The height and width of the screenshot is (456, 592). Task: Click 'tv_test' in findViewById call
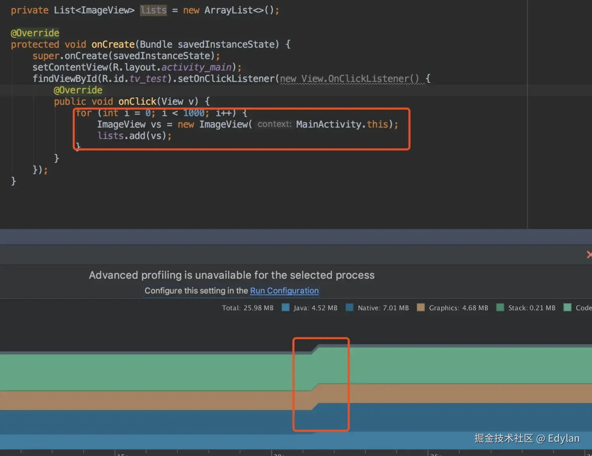pos(148,79)
